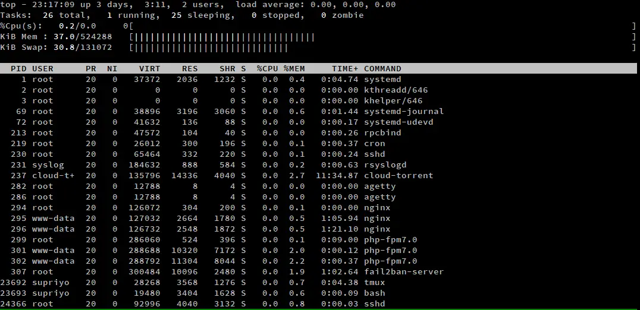Select the rpcbind process row
The height and width of the screenshot is (310, 640).
(318, 133)
